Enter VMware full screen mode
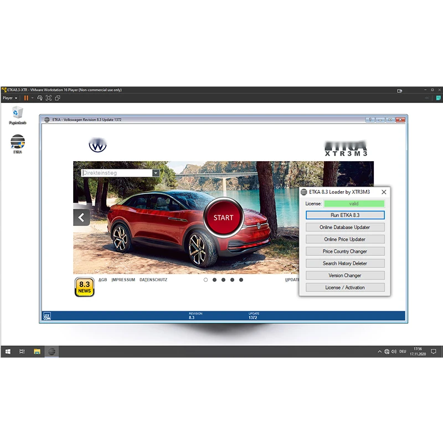This screenshot has width=443, height=443. pos(49,98)
